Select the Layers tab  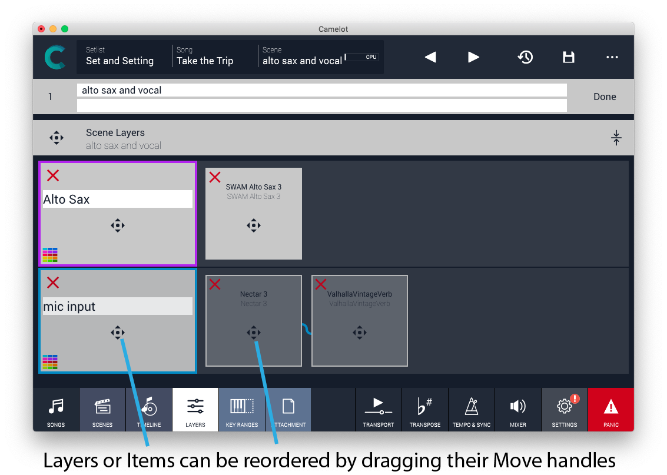click(x=195, y=410)
